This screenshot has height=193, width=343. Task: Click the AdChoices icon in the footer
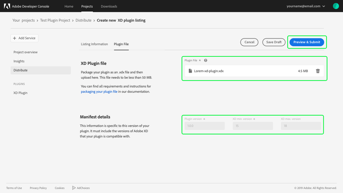74,188
